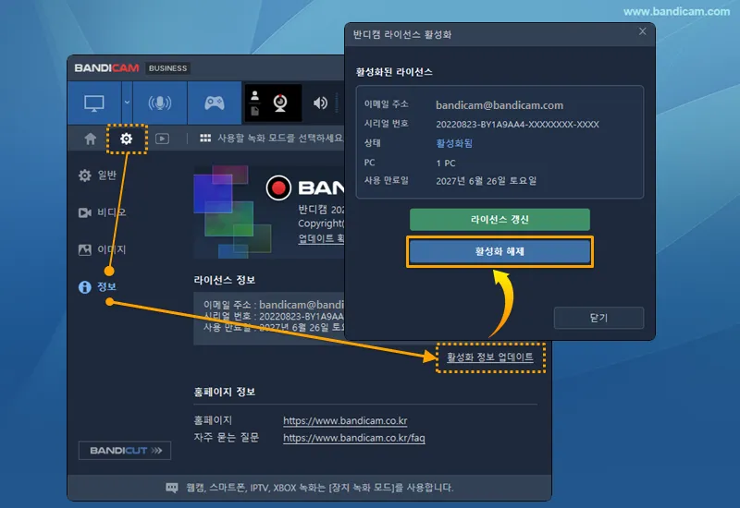The width and height of the screenshot is (740, 508).
Task: Open the 이미지 (Image) settings section
Action: (102, 249)
